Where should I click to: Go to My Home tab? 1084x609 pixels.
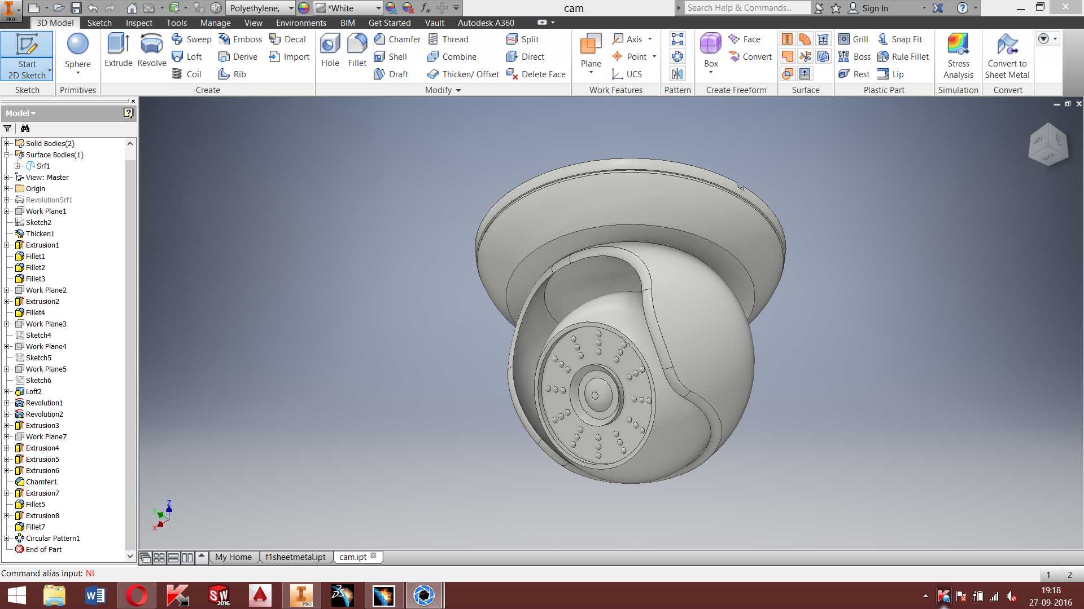(233, 557)
